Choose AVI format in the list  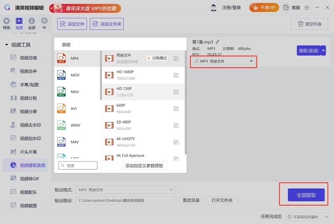[77, 109]
